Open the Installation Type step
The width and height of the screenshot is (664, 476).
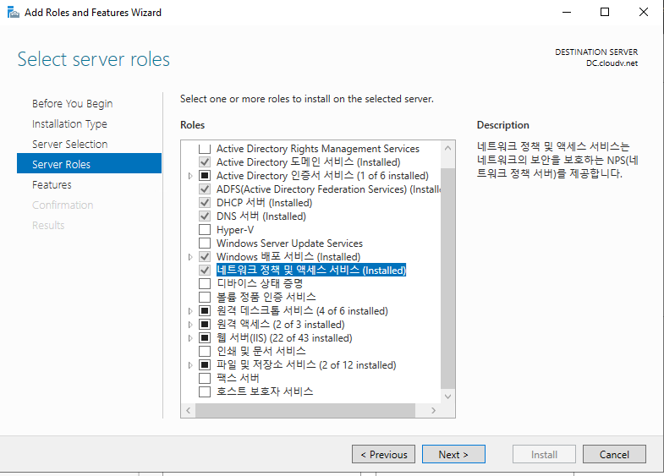(69, 124)
